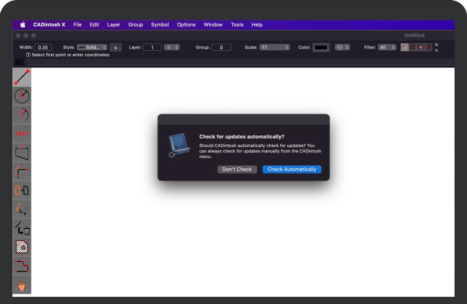This screenshot has width=467, height=304.
Task: Choose the Arc drawing tool
Action: (22, 115)
